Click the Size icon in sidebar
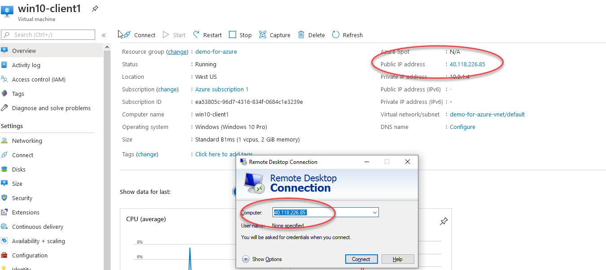 [x=4, y=184]
